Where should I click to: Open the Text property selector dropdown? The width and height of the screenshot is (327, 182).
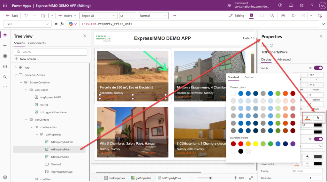pos(27,24)
